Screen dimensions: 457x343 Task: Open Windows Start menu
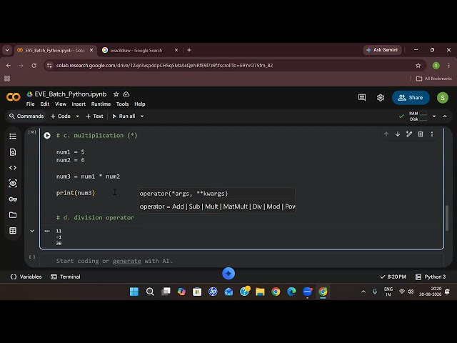coord(134,292)
